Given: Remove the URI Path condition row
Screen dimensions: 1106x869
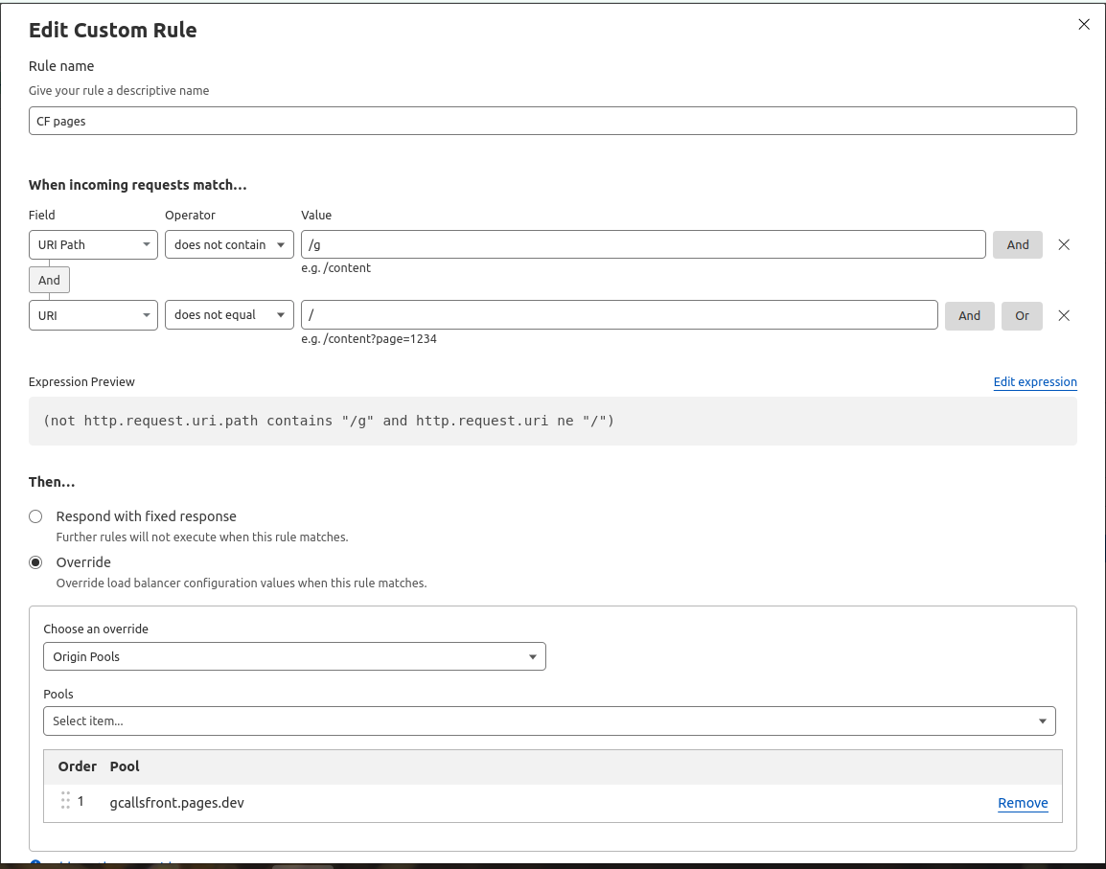Looking at the screenshot, I should tap(1064, 244).
